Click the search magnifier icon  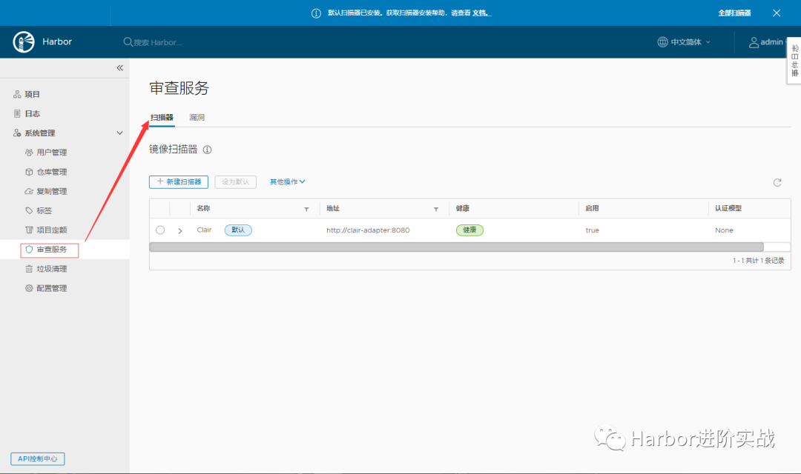pyautogui.click(x=128, y=41)
